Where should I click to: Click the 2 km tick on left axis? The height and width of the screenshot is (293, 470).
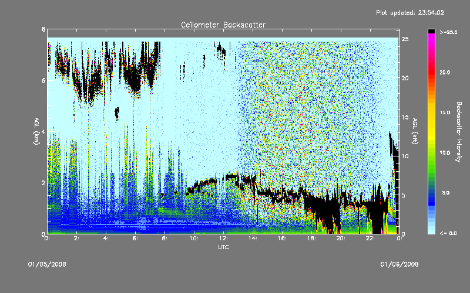point(43,183)
